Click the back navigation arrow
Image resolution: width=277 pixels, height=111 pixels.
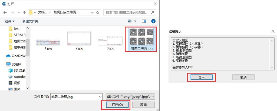pos(5,12)
